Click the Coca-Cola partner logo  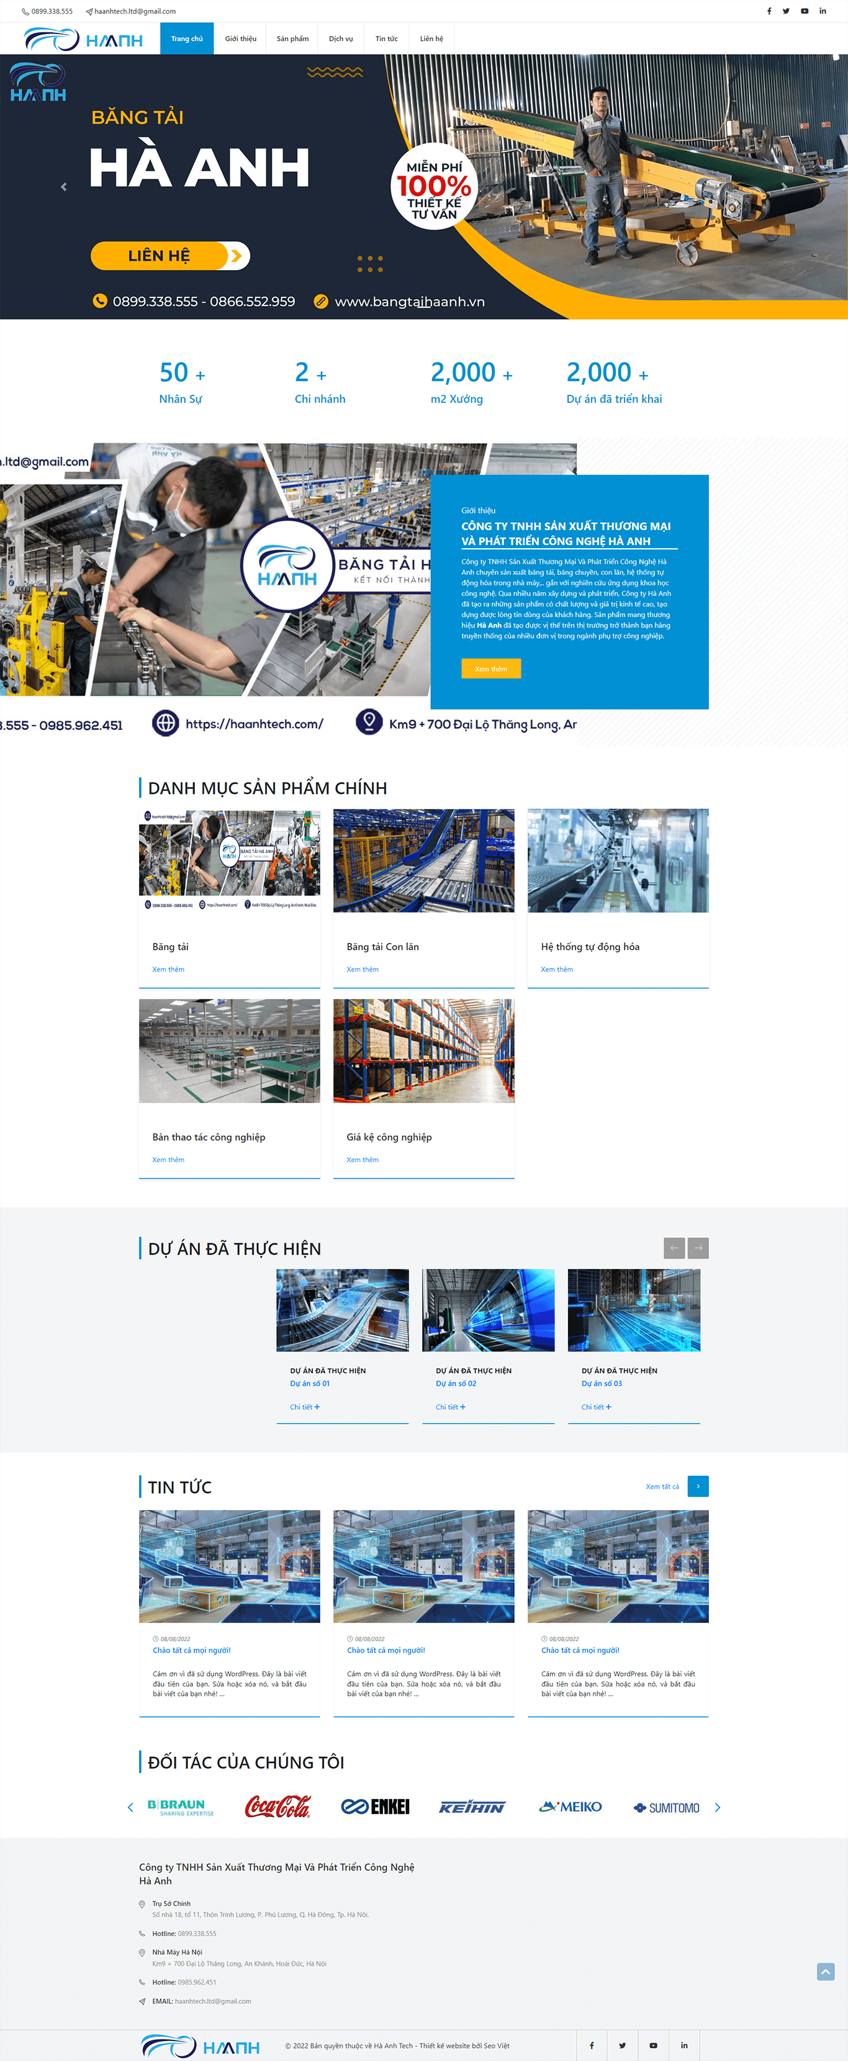pyautogui.click(x=277, y=1806)
